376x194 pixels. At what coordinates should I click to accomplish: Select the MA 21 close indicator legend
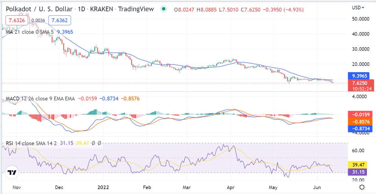(30, 32)
